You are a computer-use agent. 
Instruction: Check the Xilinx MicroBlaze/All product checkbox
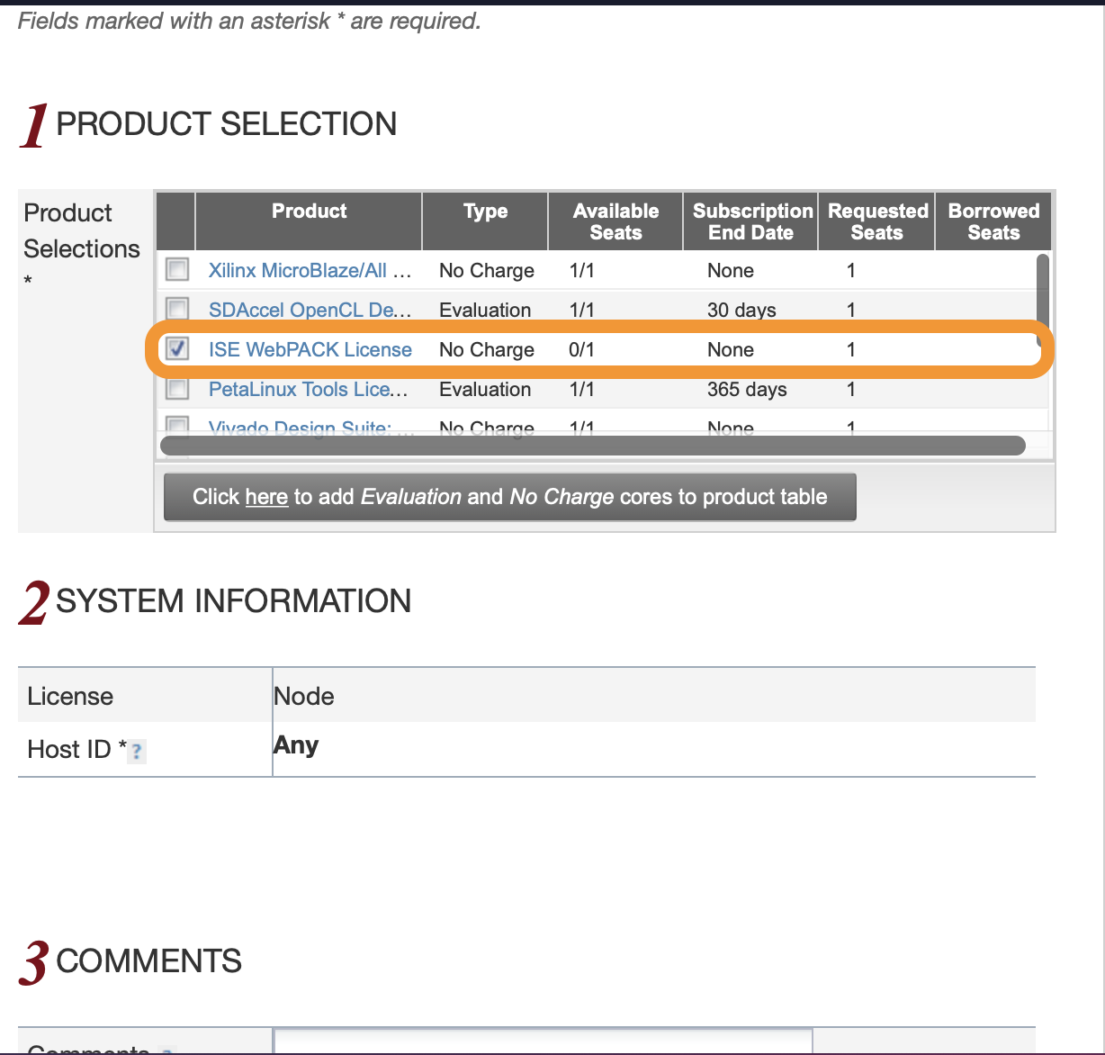click(x=177, y=269)
